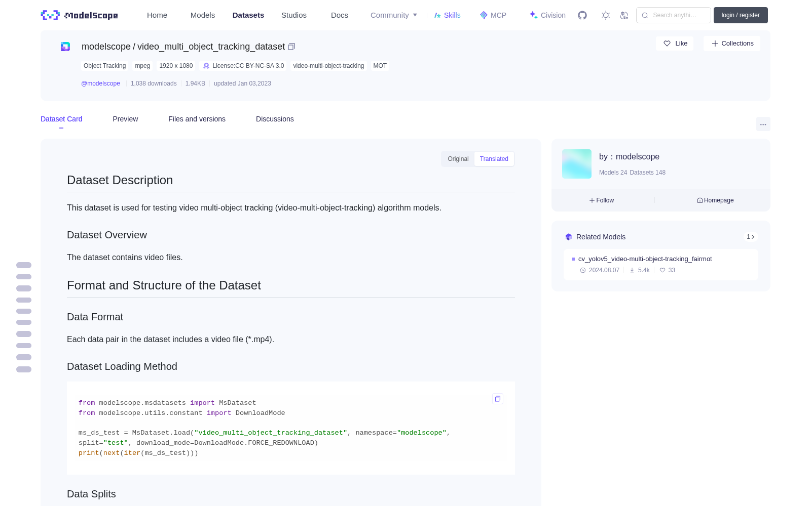
Task: Copy the dataset name with copy icon
Action: [x=291, y=47]
